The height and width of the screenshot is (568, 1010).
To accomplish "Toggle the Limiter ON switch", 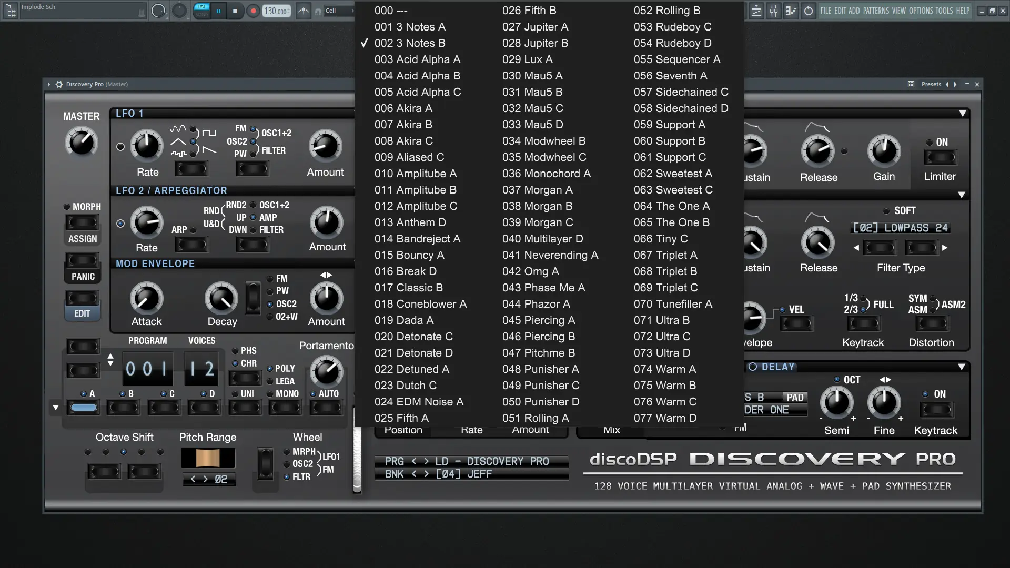I will 940,157.
